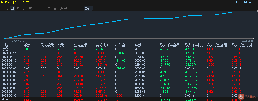Click the 0.17 max lots value

tap(43, 64)
